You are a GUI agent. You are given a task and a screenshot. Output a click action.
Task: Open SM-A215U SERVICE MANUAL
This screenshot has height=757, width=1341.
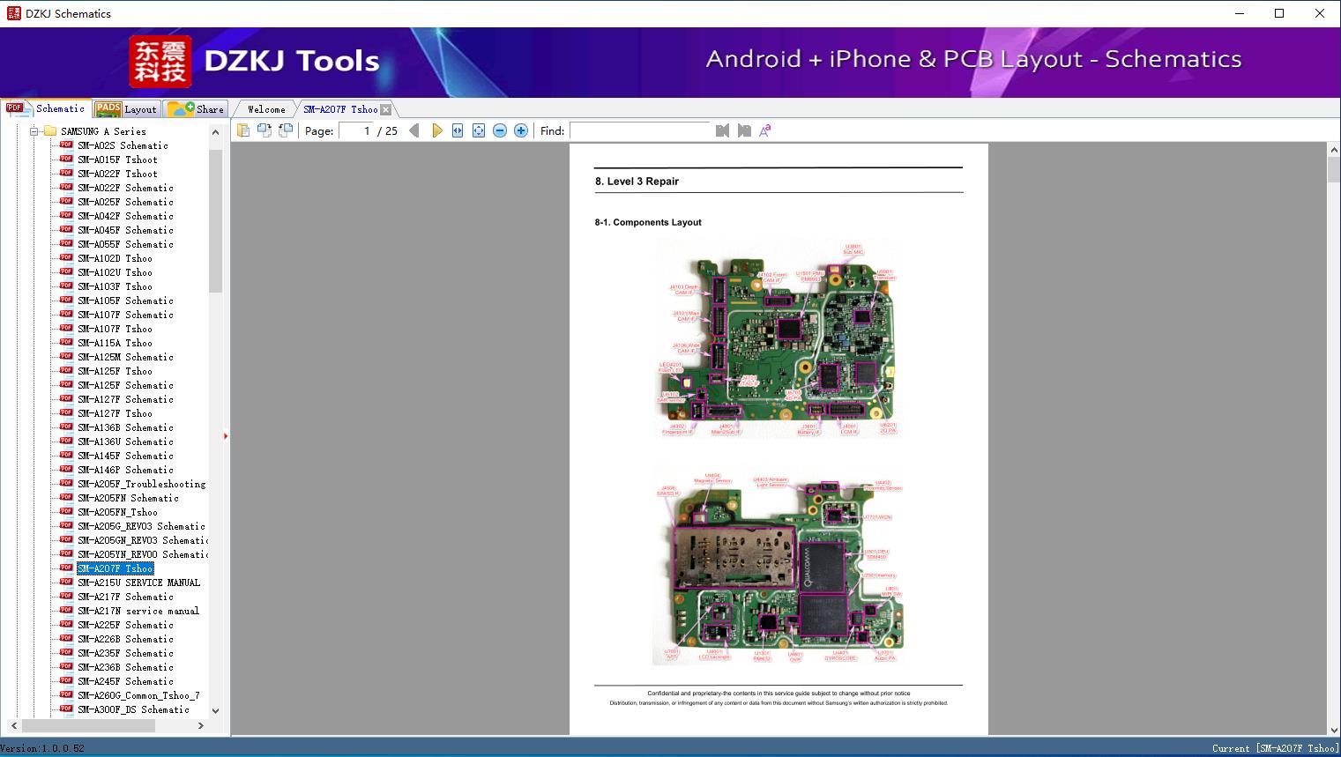tap(138, 583)
